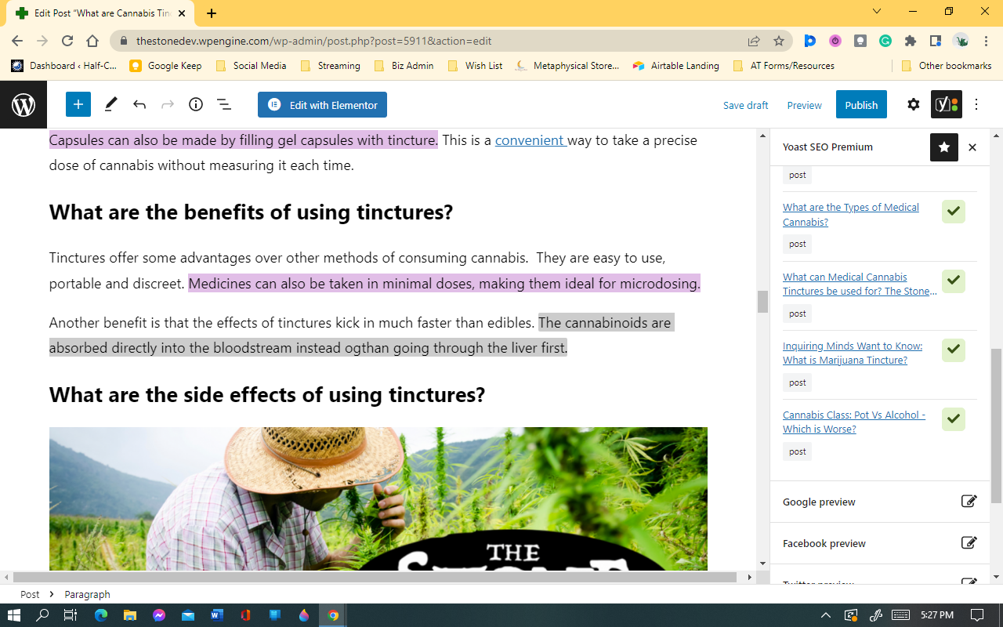Click the sidebar vertical scrollbar thumb

click(x=997, y=426)
